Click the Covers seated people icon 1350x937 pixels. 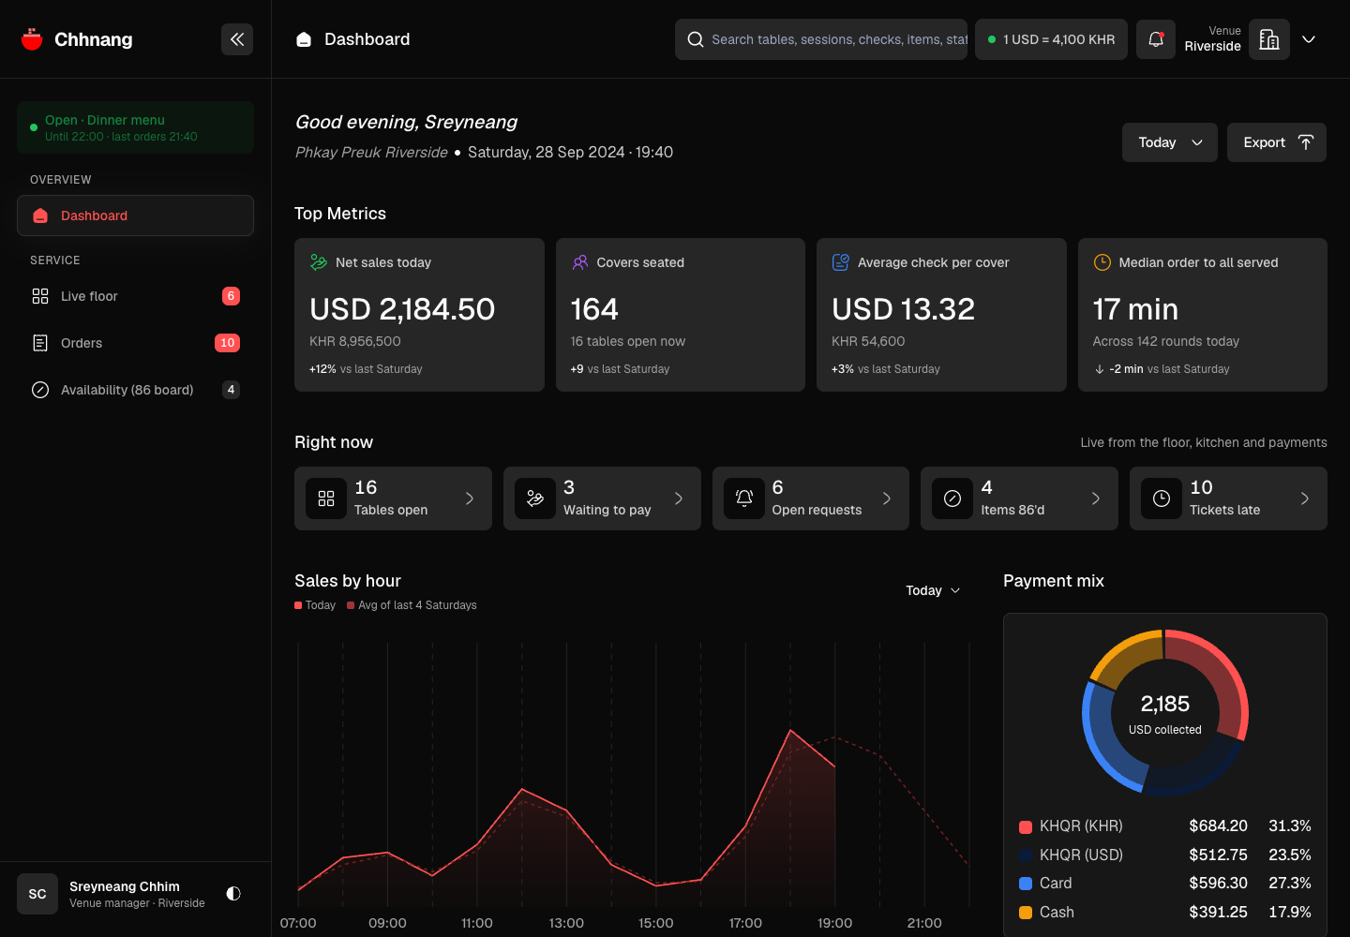tap(580, 262)
